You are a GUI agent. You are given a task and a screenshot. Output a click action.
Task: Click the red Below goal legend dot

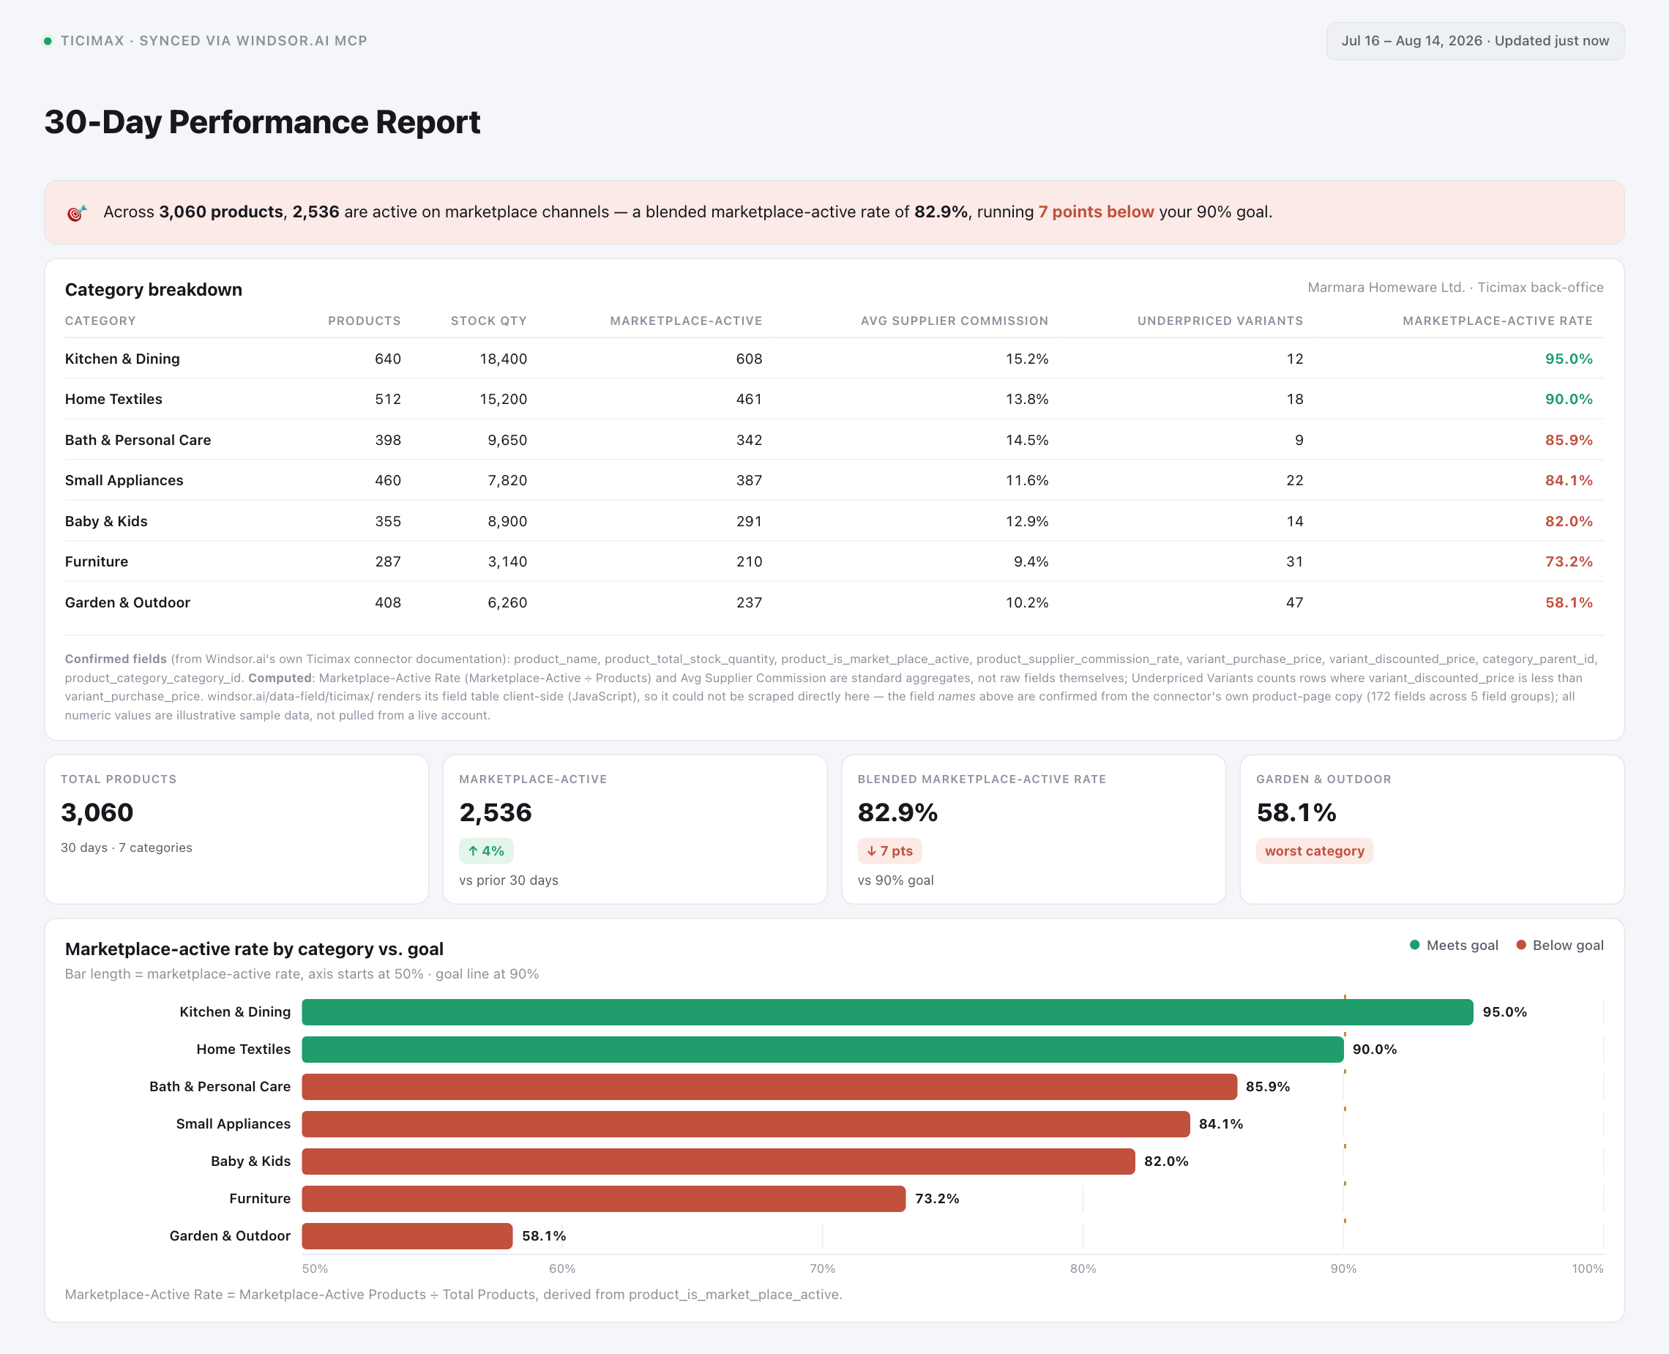[x=1521, y=945]
